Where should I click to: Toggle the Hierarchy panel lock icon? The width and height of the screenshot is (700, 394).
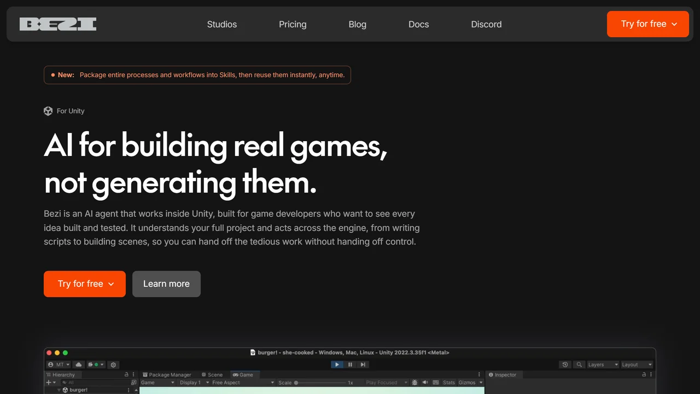pos(126,375)
